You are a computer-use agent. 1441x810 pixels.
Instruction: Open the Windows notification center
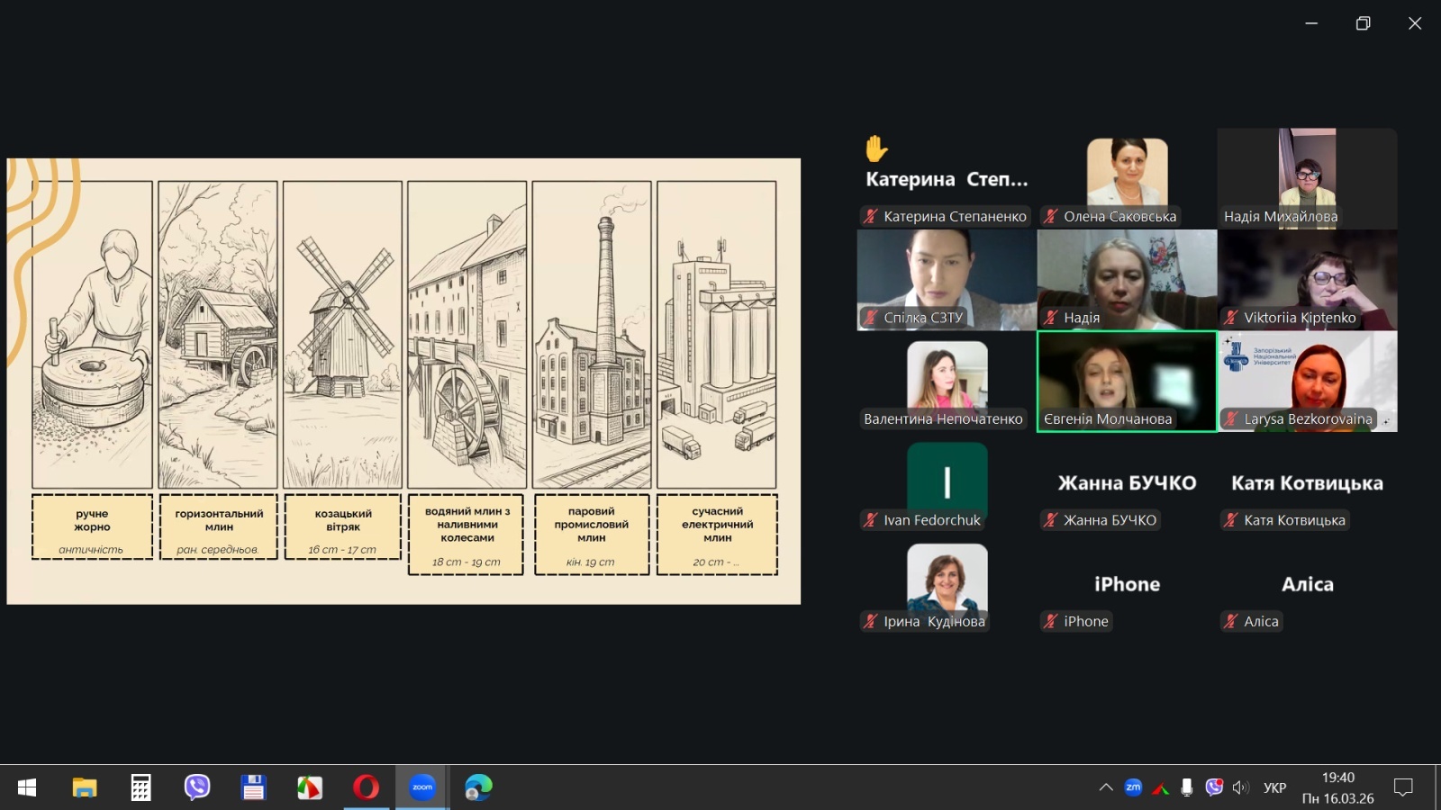1402,787
